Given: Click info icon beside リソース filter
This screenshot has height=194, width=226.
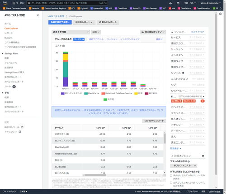Looking at the screenshot, I should (183, 73).
